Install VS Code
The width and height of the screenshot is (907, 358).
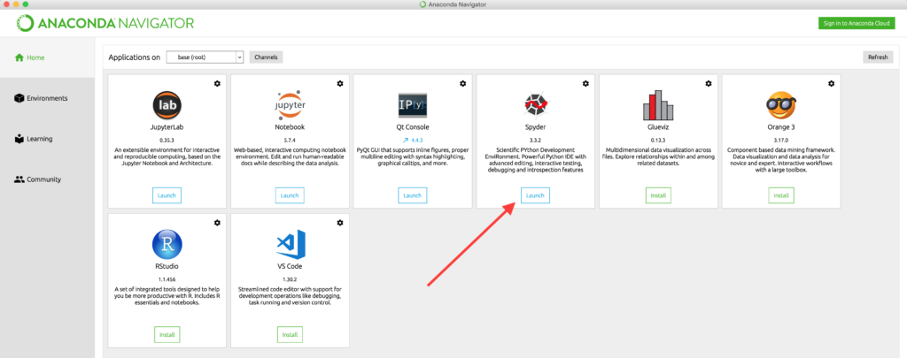click(290, 334)
